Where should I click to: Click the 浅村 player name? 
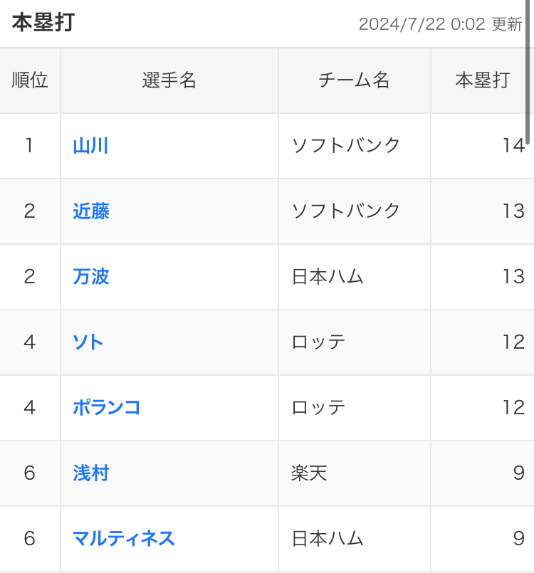90,473
